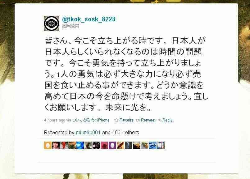250x179 pixels.
Task: Click the retweet arrows icon
Action: coord(138,120)
